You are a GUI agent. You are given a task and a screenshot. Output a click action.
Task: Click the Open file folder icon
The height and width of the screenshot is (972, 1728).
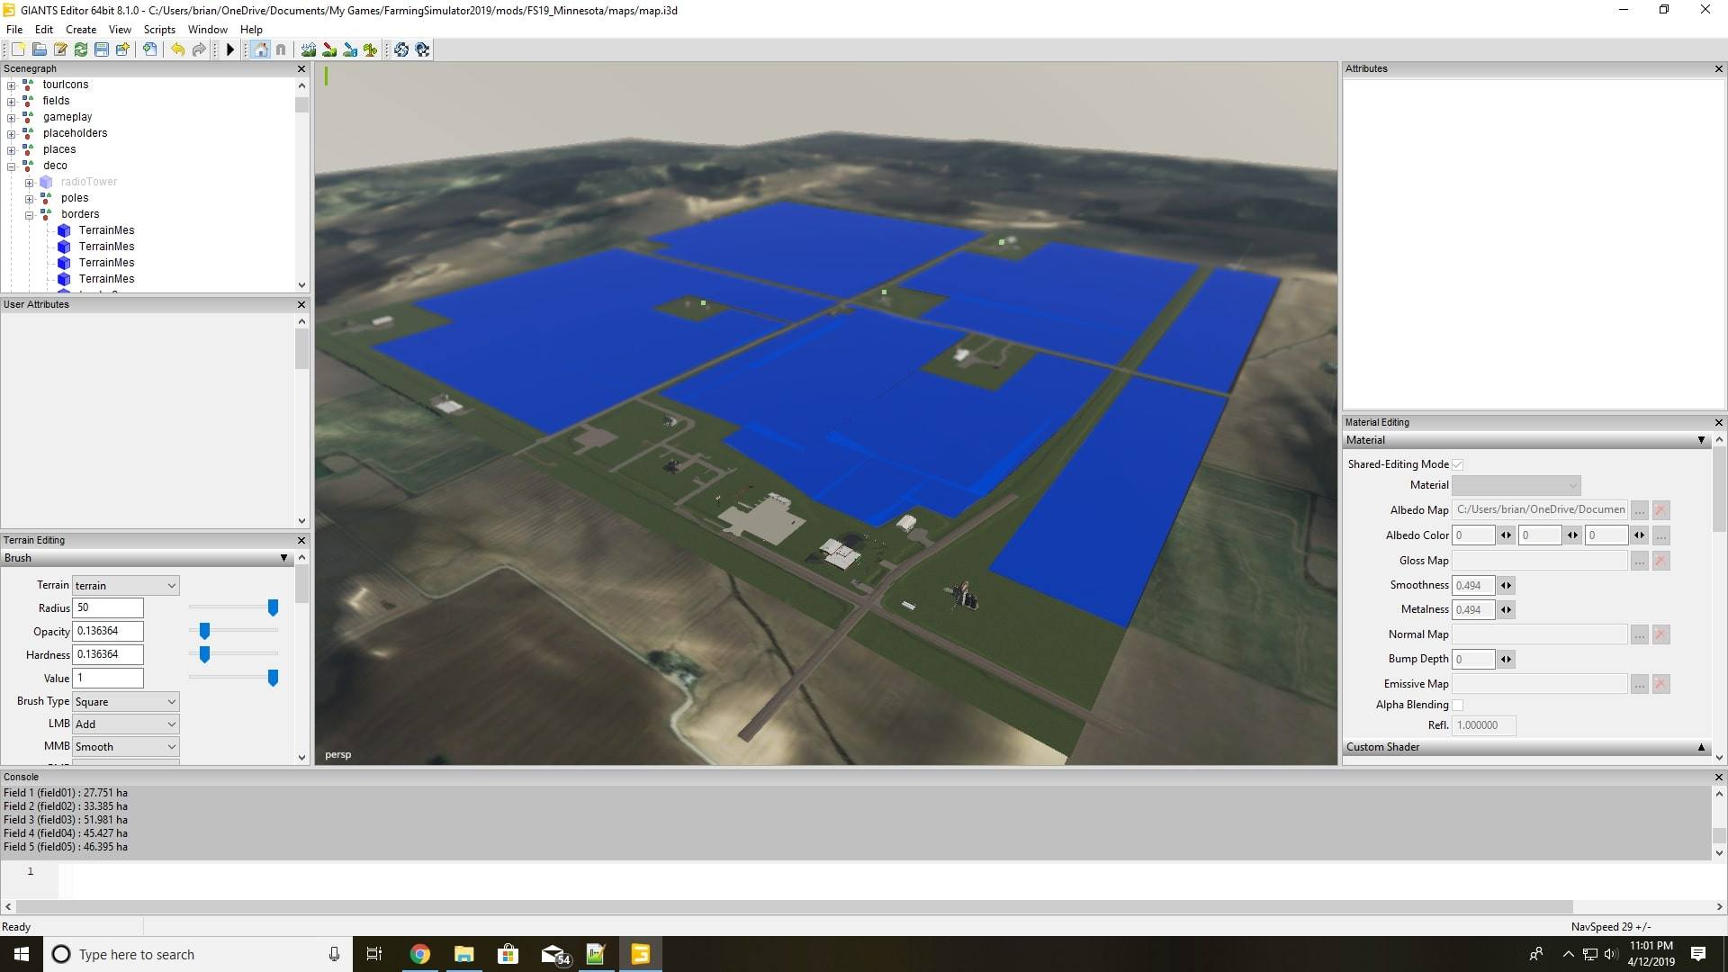(40, 50)
